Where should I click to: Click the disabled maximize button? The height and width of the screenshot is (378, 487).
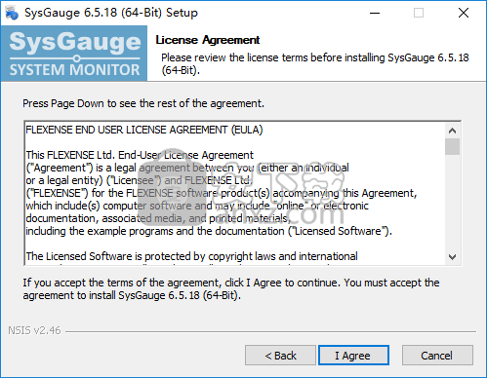click(419, 13)
